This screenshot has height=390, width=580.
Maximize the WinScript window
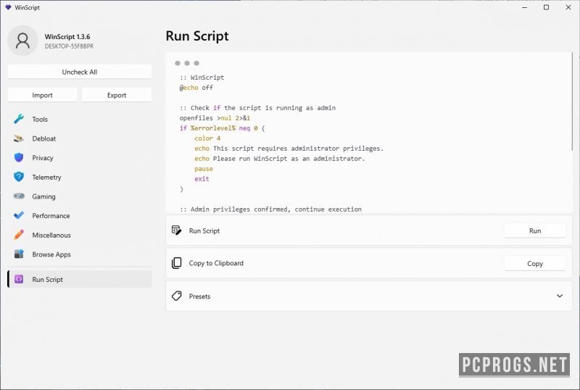point(546,7)
